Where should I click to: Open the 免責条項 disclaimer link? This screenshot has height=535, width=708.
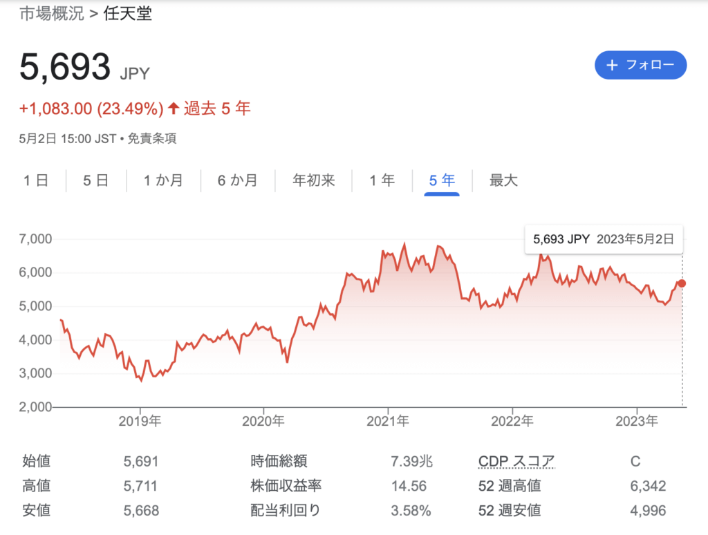152,138
